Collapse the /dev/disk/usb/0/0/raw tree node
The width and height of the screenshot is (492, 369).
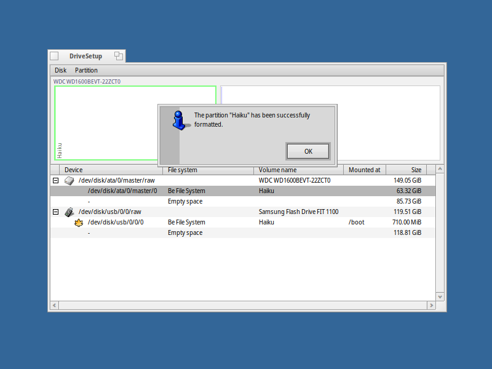[55, 212]
